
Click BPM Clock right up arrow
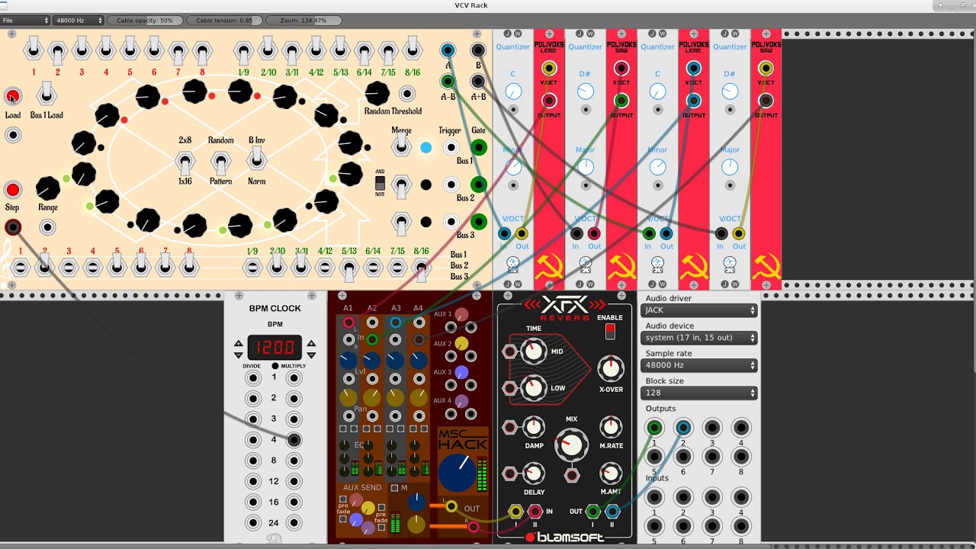tap(310, 343)
